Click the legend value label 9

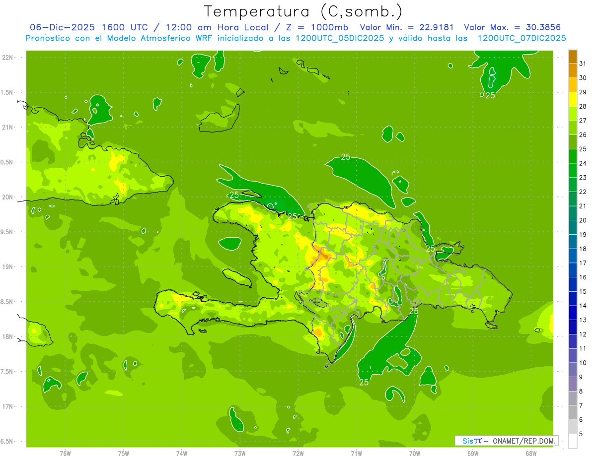(x=581, y=377)
